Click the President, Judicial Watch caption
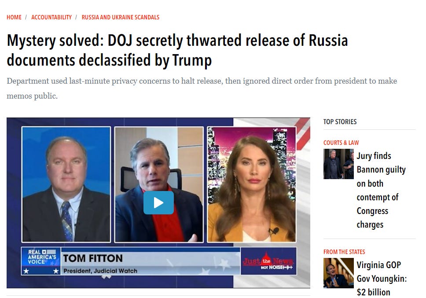426x298 pixels. (x=100, y=271)
